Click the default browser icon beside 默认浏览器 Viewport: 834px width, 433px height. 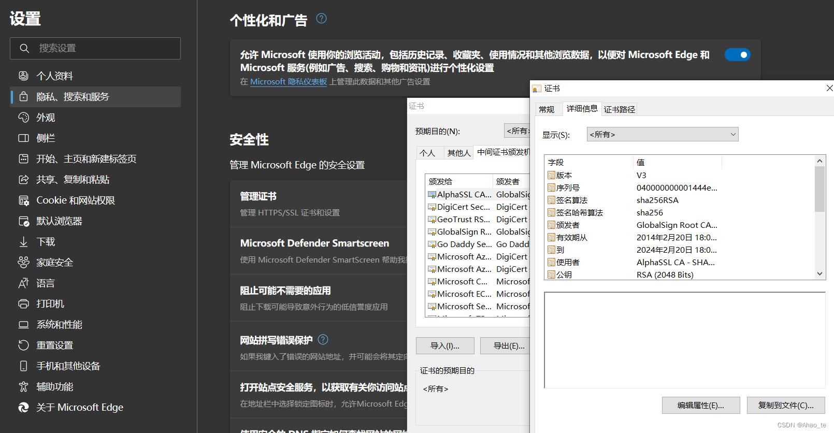pyautogui.click(x=23, y=221)
